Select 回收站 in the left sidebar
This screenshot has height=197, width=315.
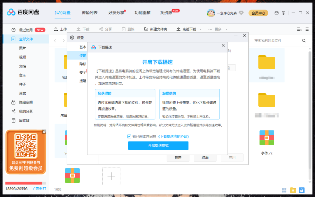22,120
